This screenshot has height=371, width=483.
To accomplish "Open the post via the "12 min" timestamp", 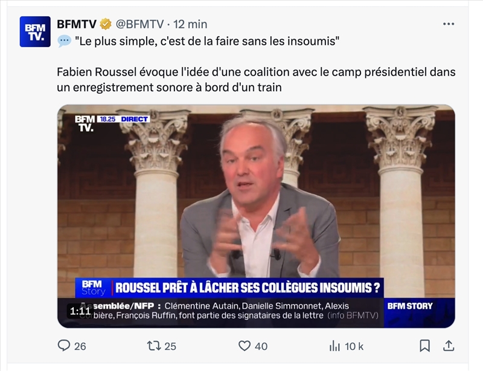I will [190, 24].
